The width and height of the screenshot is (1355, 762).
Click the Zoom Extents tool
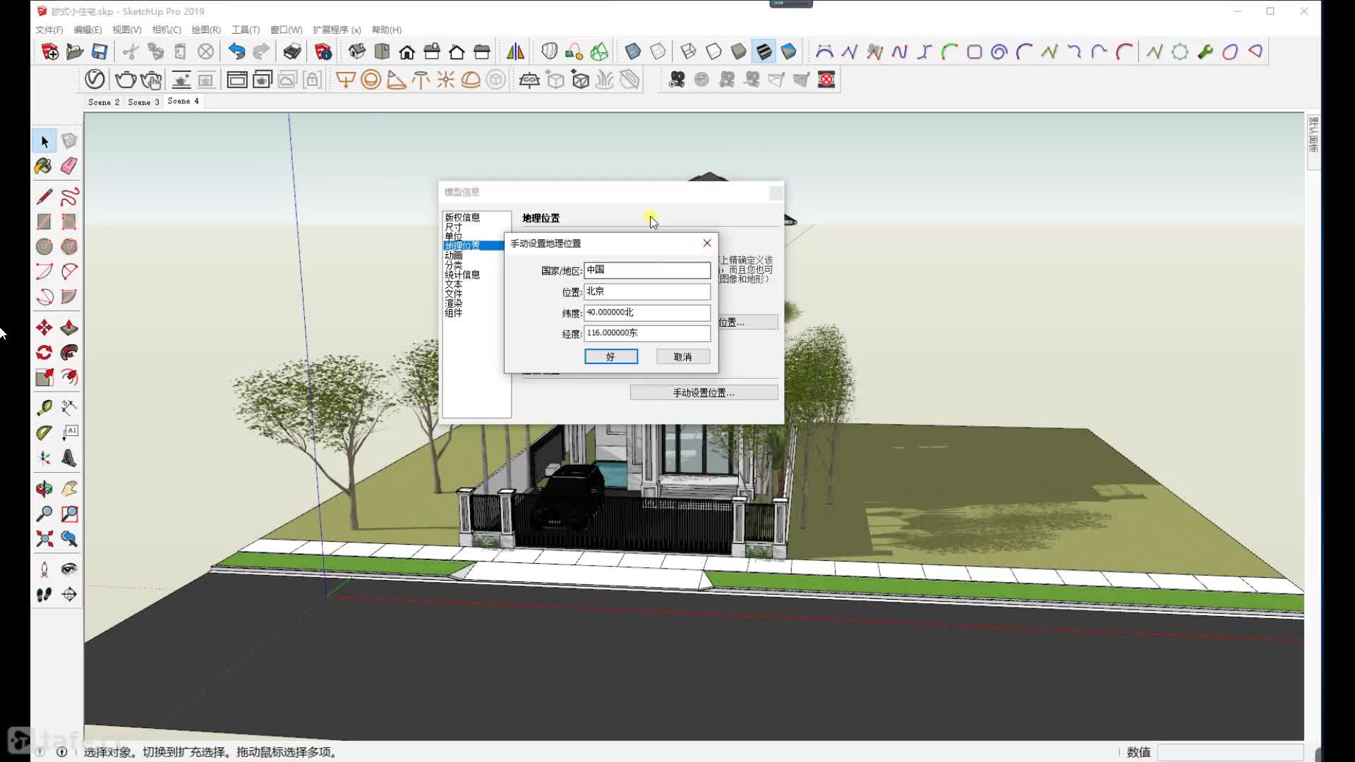tap(44, 539)
